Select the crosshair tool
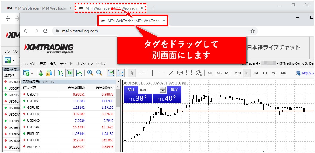This screenshot has width=315, height=153. click(141, 73)
